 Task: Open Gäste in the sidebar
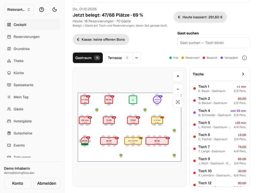pos(32,109)
